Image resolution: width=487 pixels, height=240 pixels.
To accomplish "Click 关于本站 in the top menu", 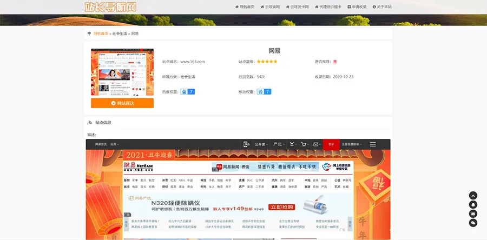I will 382,7.
